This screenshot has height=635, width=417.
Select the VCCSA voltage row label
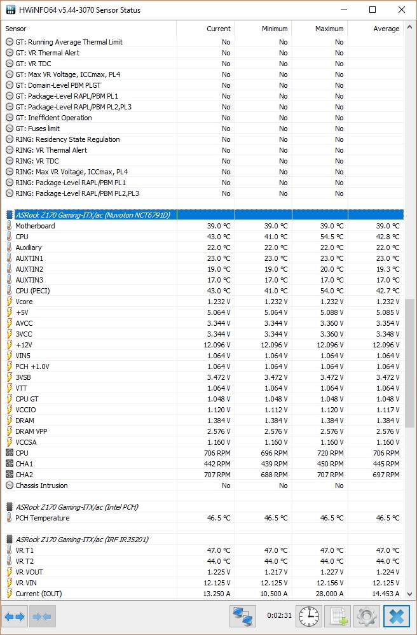pyautogui.click(x=26, y=442)
